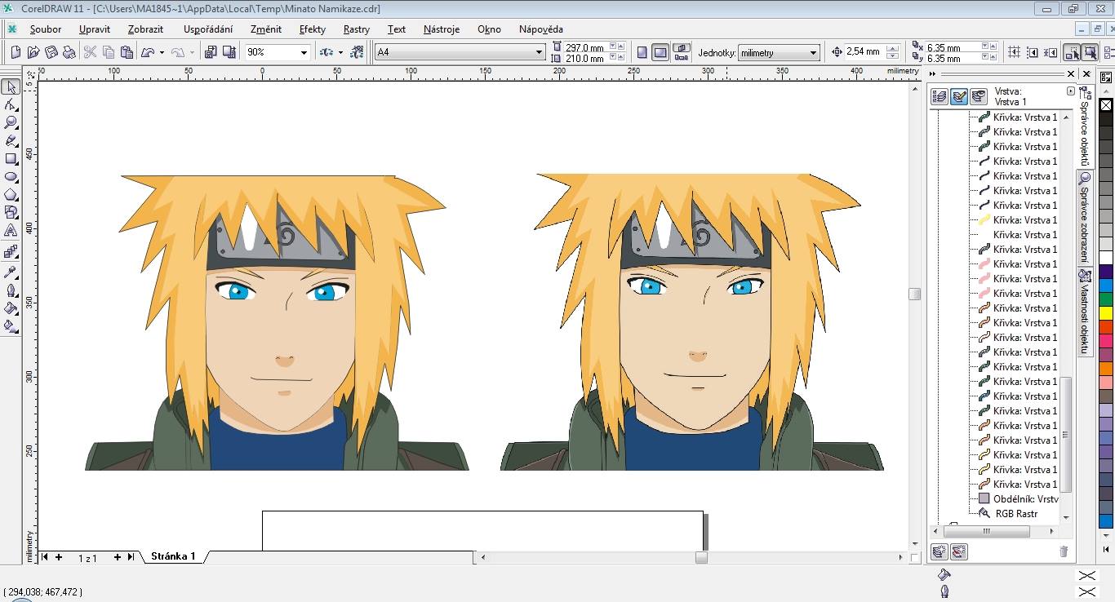Select the Interactive Blend tool
The width and height of the screenshot is (1115, 602).
coord(11,251)
